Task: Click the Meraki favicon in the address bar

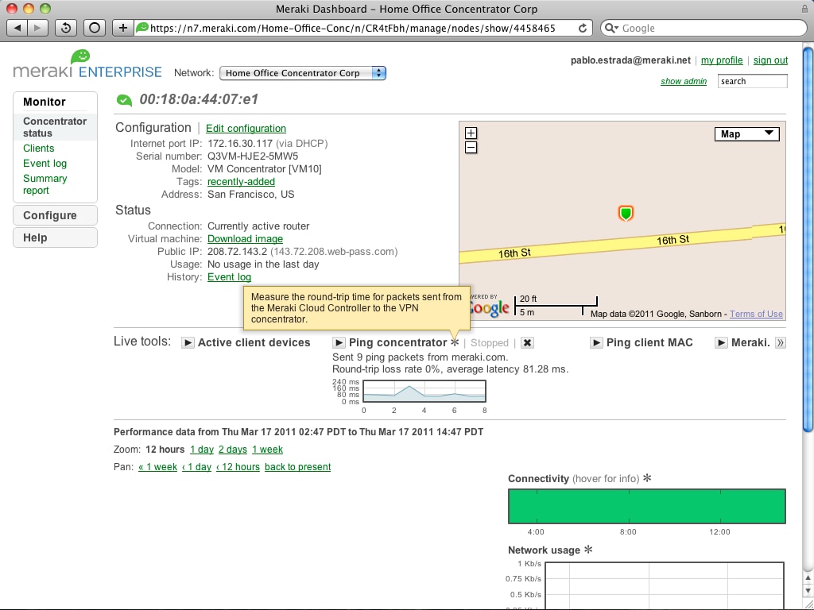Action: point(141,28)
